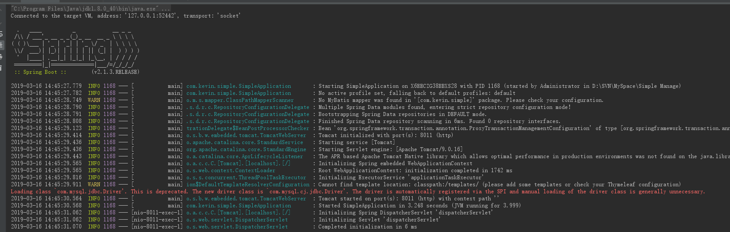Image resolution: width=730 pixels, height=232 pixels.
Task: Click 'Root WebApplicationContext: initialization completed in 1742 ms'
Action: point(415,170)
